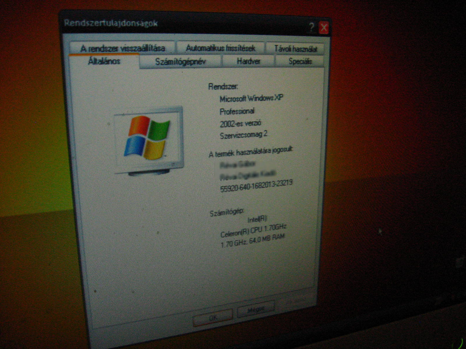This screenshot has height=349, width=466.
Task: Go to the 'Speciális' tab
Action: pos(300,61)
